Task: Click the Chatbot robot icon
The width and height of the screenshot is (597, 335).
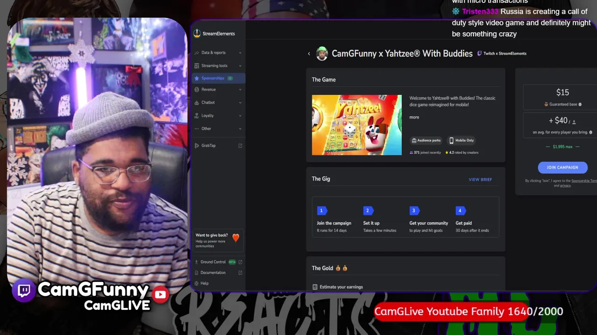Action: 197,102
